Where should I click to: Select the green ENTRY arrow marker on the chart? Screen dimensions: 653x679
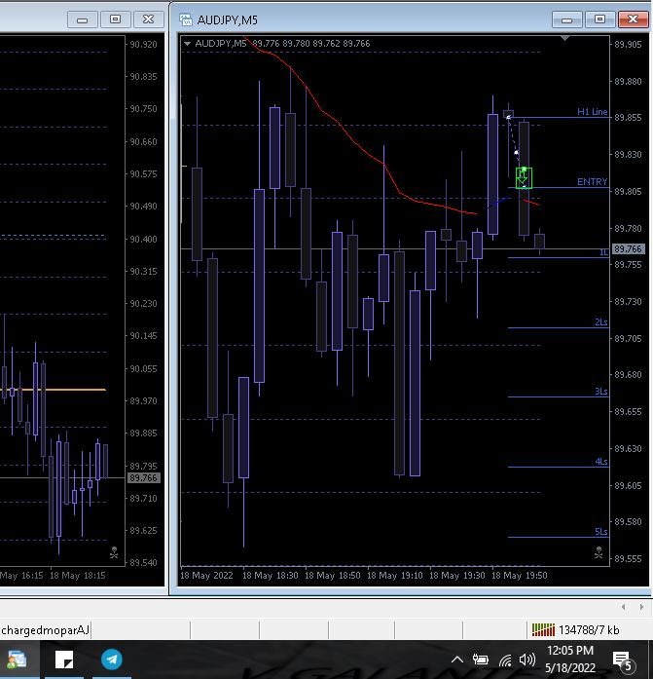click(x=524, y=177)
